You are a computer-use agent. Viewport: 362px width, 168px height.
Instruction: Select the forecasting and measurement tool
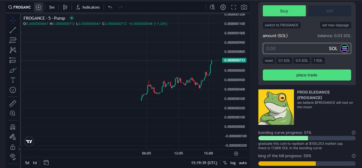tap(13, 60)
